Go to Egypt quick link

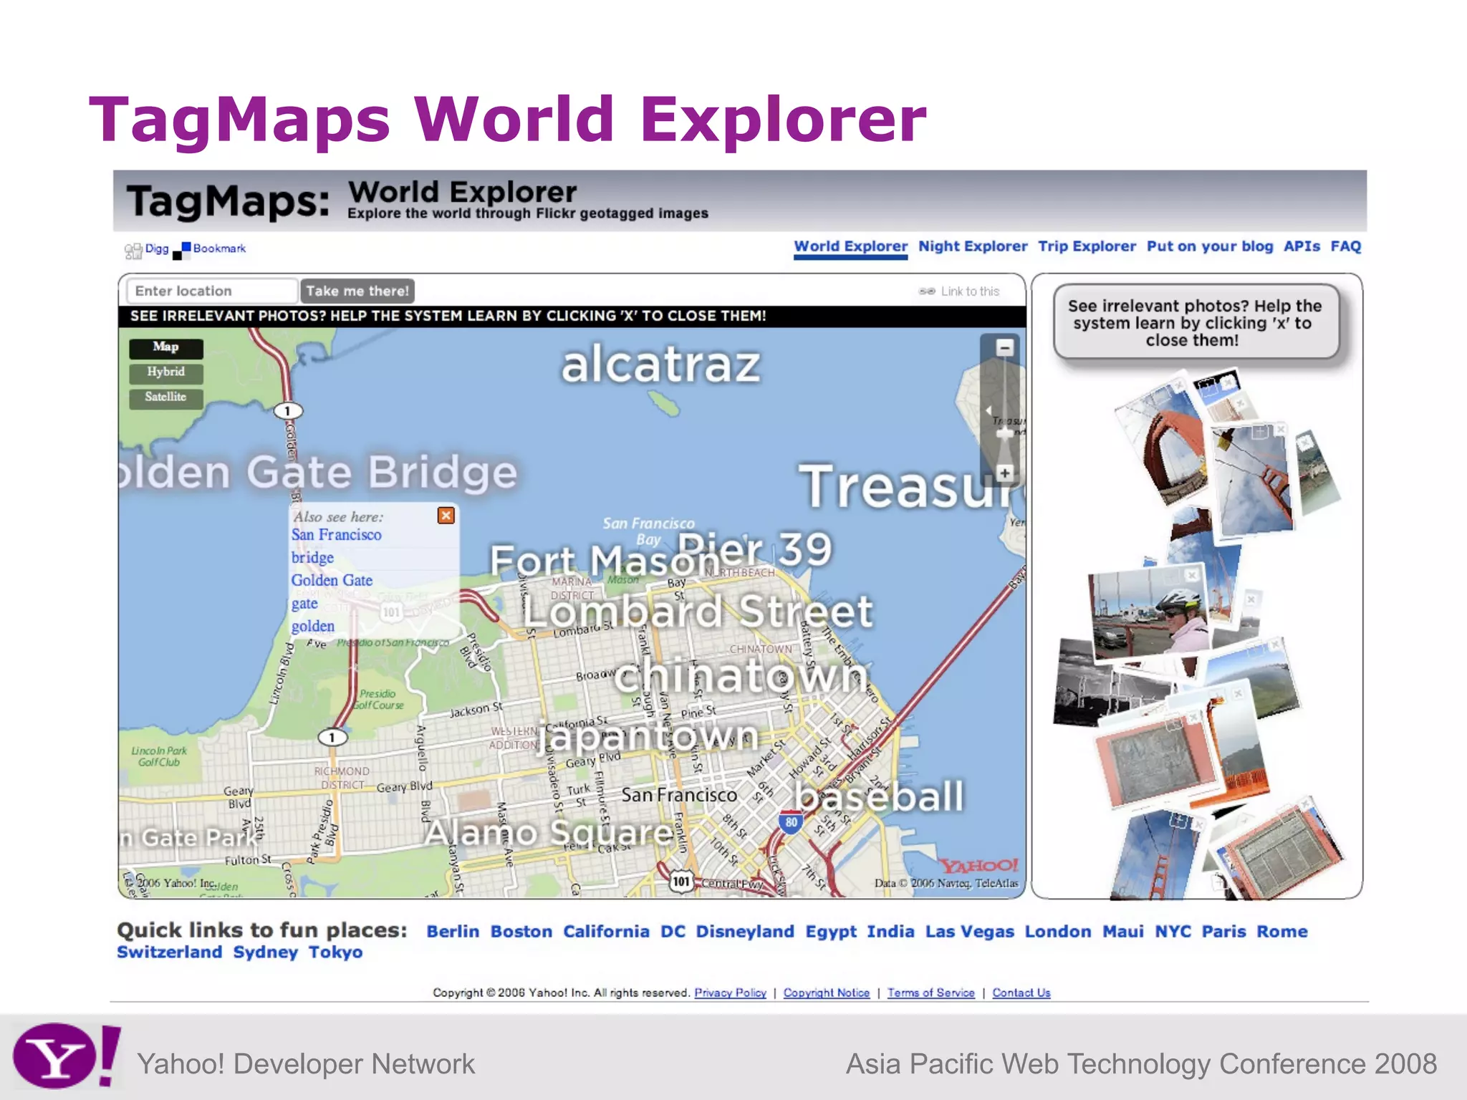tap(831, 932)
